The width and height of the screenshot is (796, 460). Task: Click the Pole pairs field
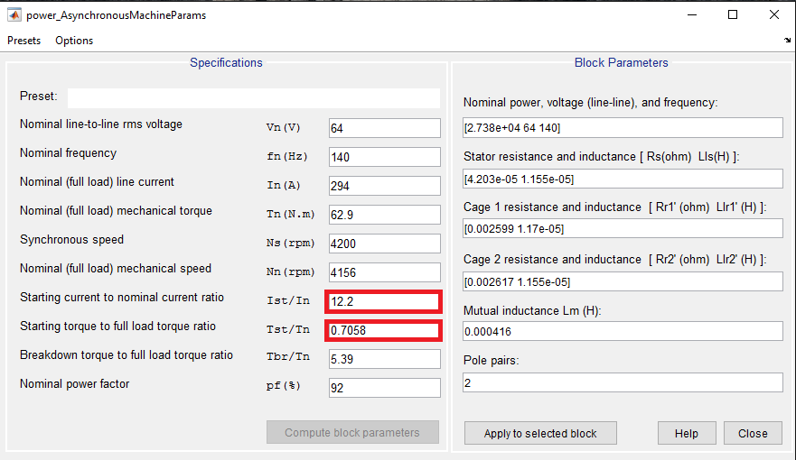point(623,382)
